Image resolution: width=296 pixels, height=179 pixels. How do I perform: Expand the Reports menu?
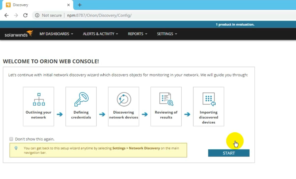click(137, 34)
